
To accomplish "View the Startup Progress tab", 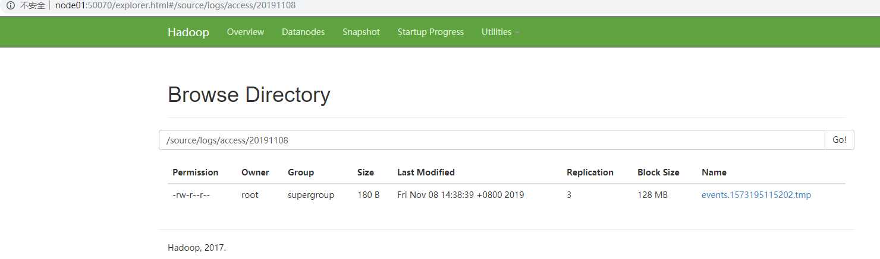I will [x=430, y=32].
